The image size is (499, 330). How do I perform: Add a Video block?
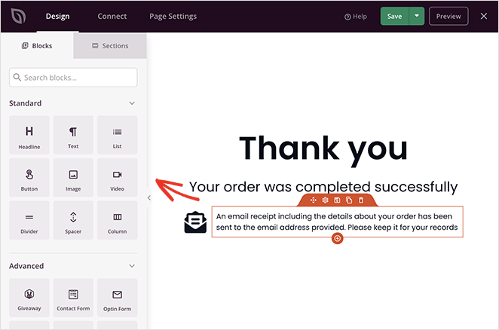(x=117, y=178)
